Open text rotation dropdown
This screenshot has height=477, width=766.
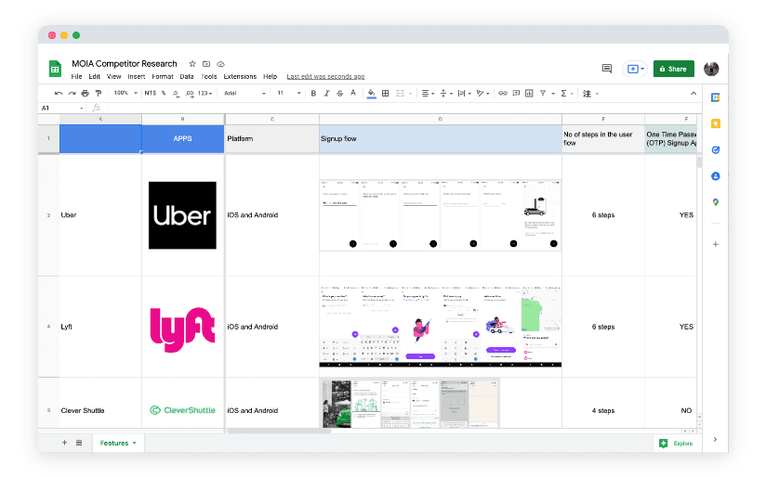point(482,93)
